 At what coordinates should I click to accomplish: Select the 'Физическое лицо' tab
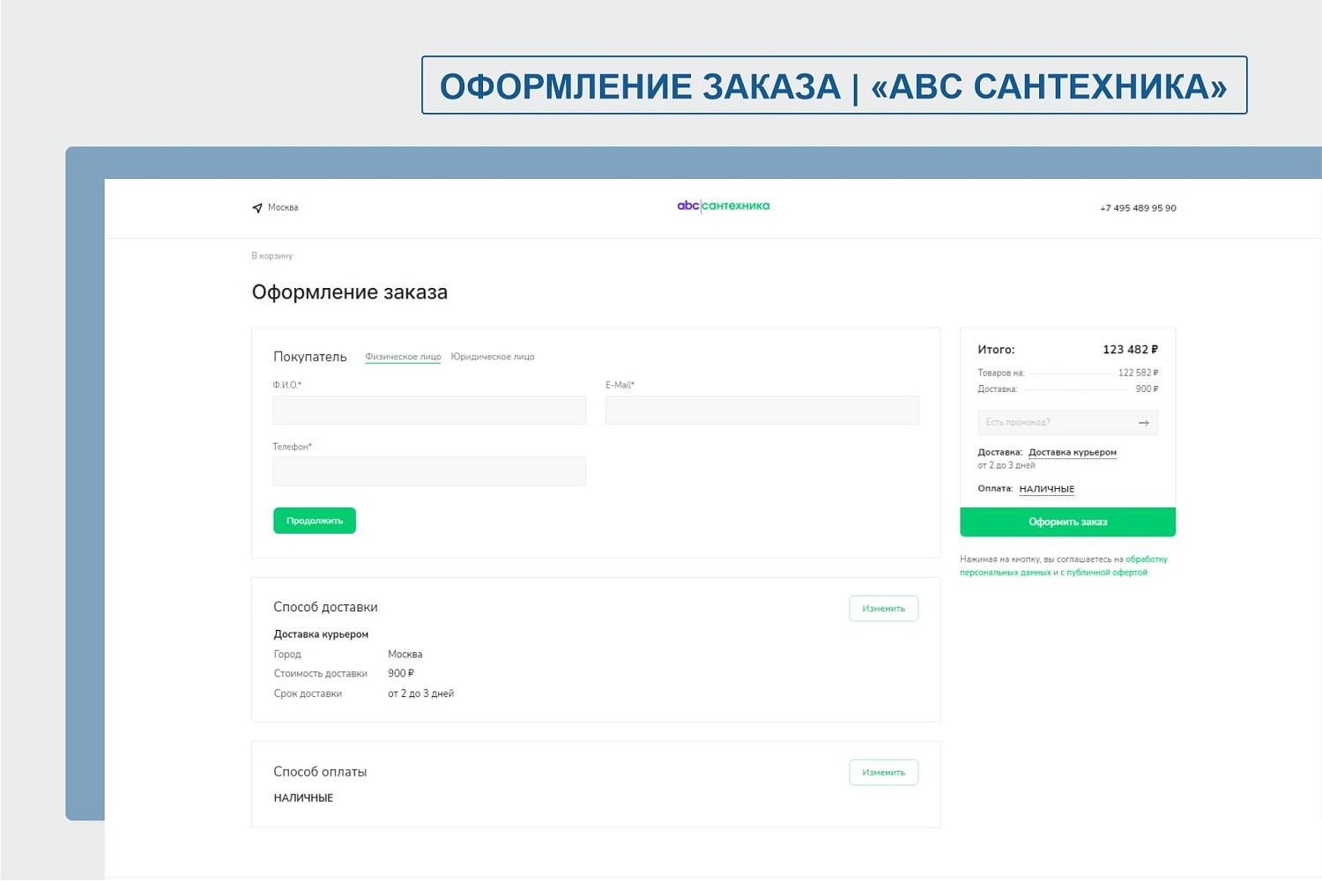403,357
